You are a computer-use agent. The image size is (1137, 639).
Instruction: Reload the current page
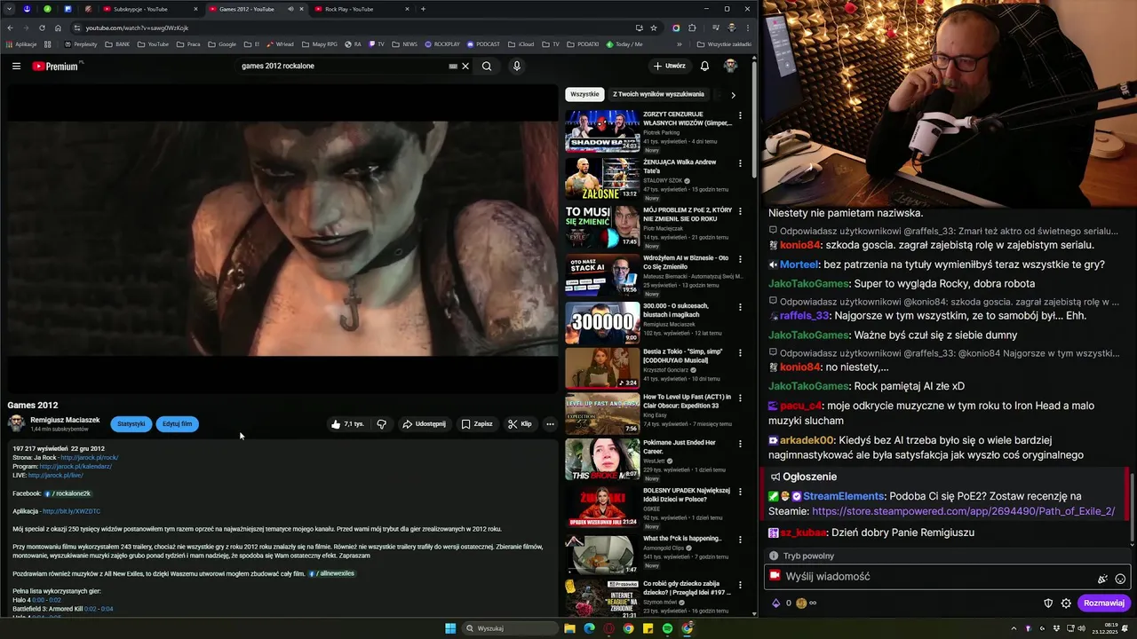pyautogui.click(x=42, y=28)
